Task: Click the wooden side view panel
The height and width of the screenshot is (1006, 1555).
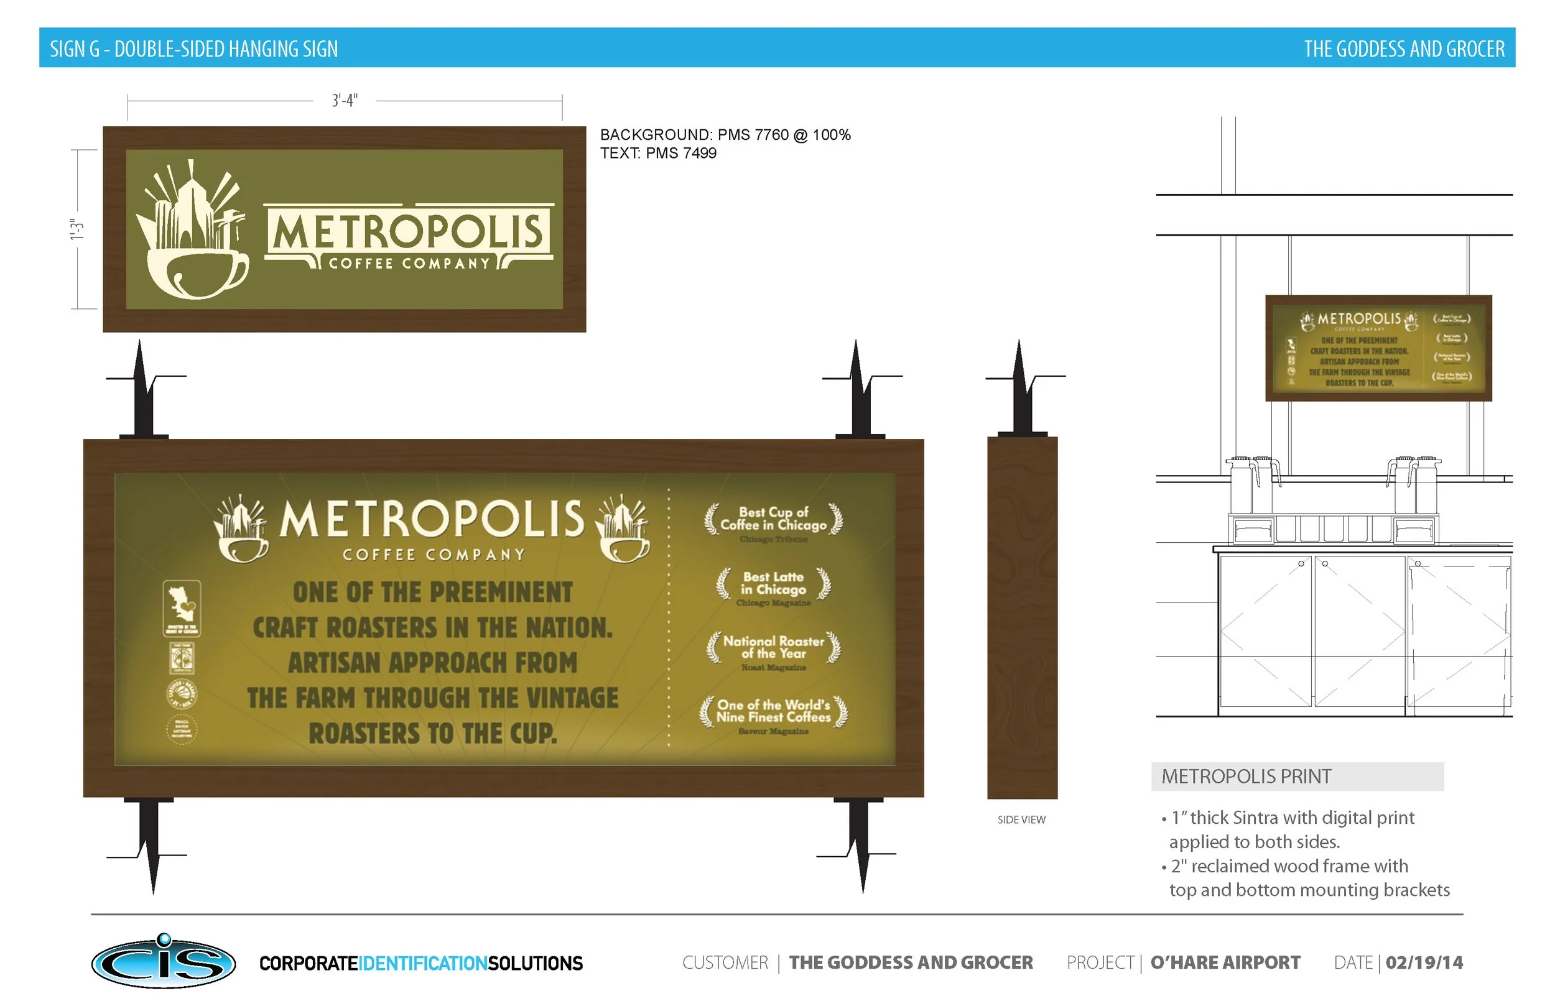Action: [x=1022, y=617]
